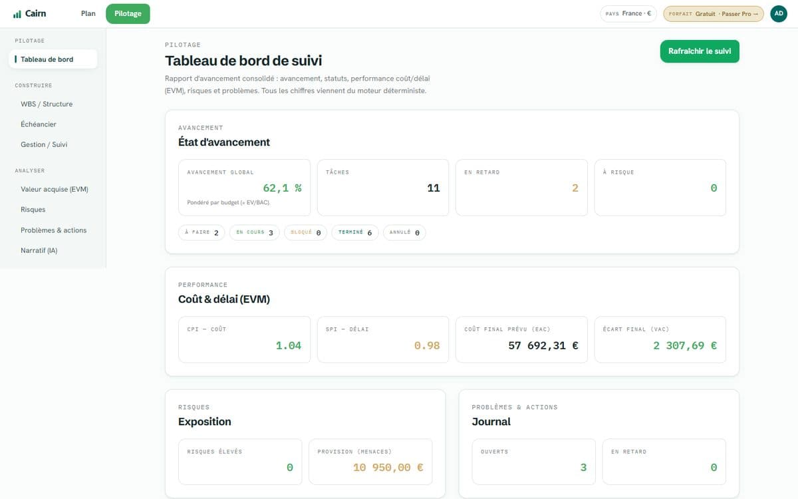This screenshot has height=499, width=798.
Task: Click the 62,1 % avancement global value
Action: tap(282, 188)
